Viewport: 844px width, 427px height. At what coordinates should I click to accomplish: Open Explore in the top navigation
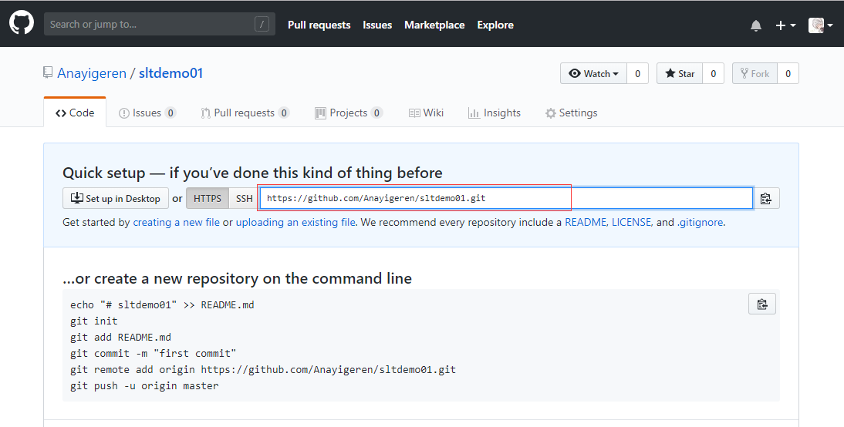point(495,25)
